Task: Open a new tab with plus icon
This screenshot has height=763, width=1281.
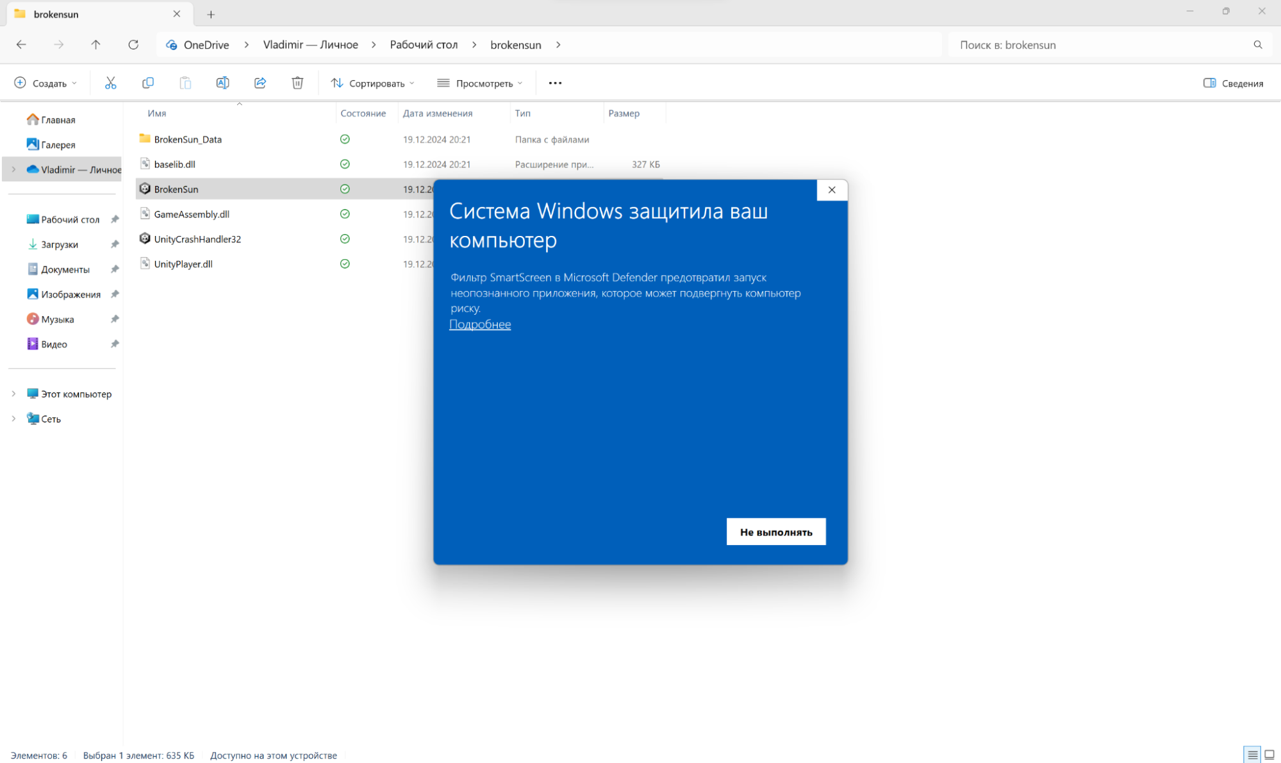Action: point(211,14)
